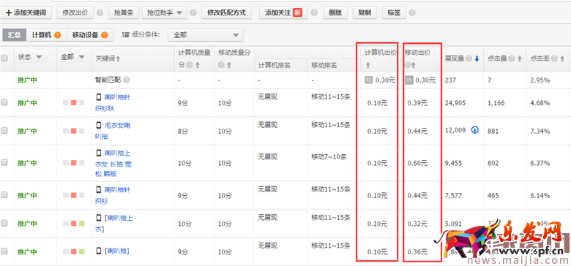Sort by 点击率 using its arrow
Screen dimensions: 571x266
[x=563, y=58]
